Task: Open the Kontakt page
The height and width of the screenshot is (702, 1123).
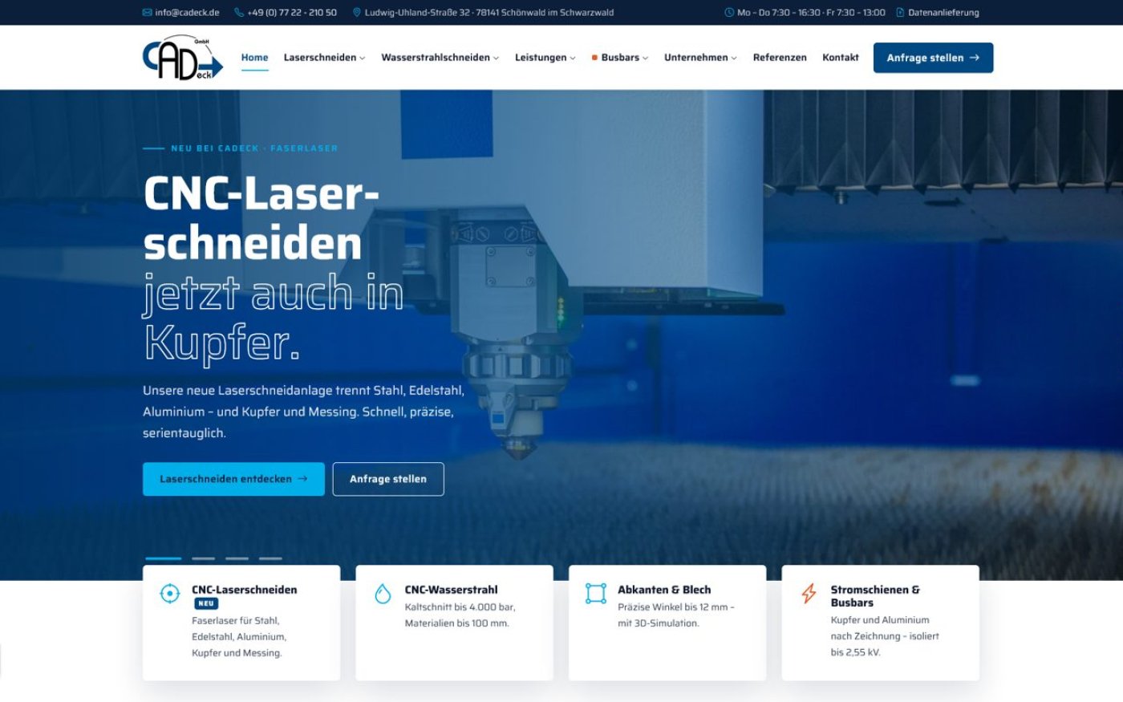Action: [x=840, y=58]
